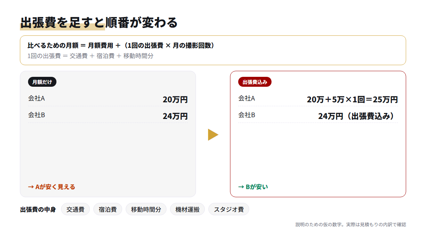
Task: Click the title 出張費を足すと順番が変わる
Action: tap(99, 23)
